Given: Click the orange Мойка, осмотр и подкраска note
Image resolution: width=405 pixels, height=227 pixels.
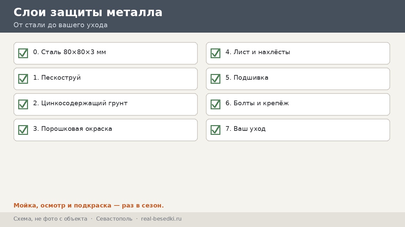Looking at the screenshot, I should (x=89, y=205).
